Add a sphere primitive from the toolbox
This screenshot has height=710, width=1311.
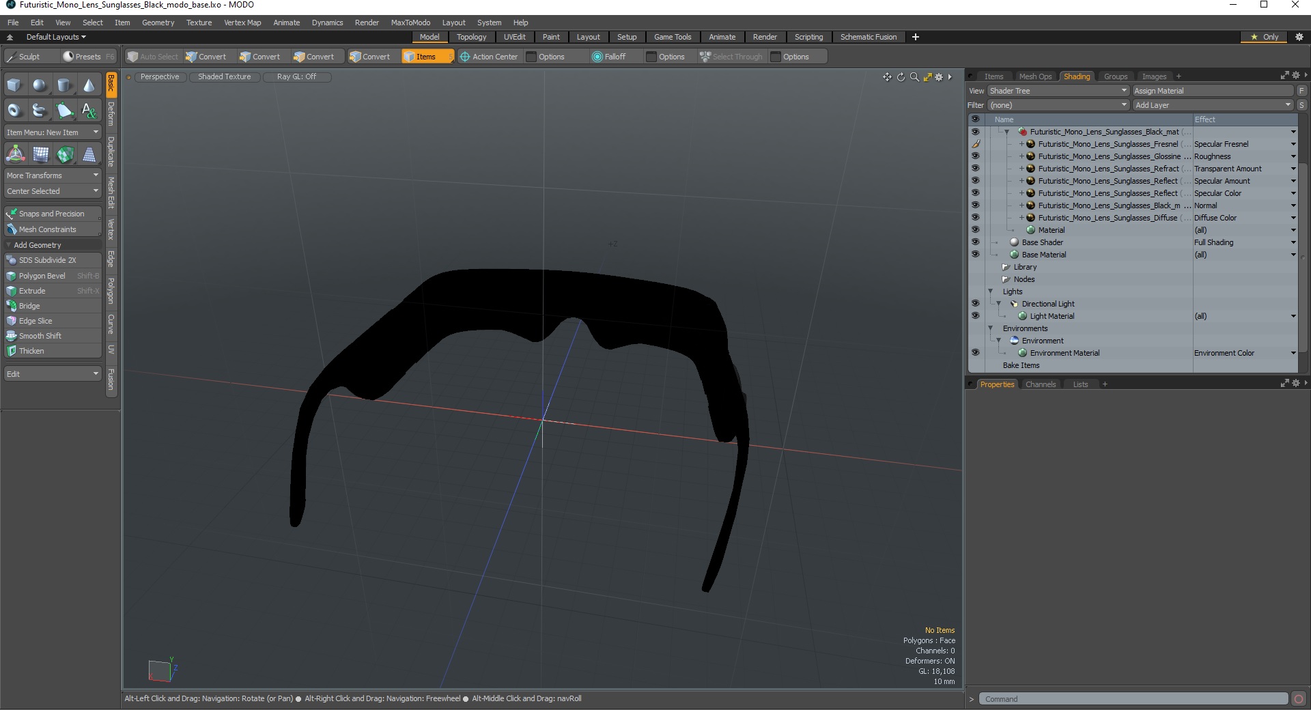[x=40, y=85]
